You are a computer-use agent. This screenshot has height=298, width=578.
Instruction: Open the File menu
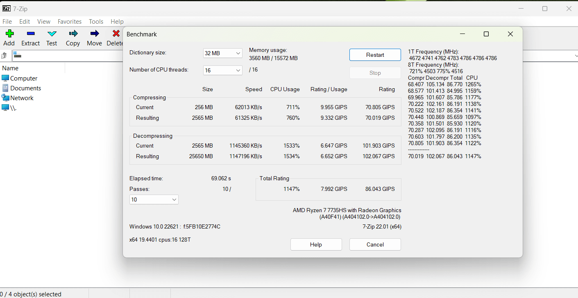coord(7,22)
